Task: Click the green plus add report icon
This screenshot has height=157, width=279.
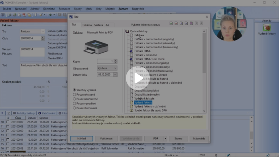Action: [171, 23]
